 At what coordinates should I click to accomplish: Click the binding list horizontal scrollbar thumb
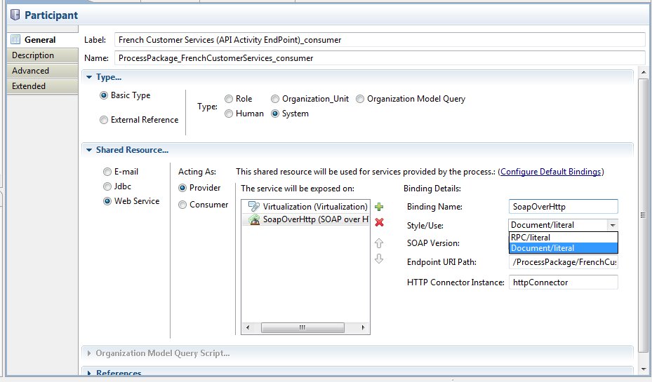click(x=302, y=327)
